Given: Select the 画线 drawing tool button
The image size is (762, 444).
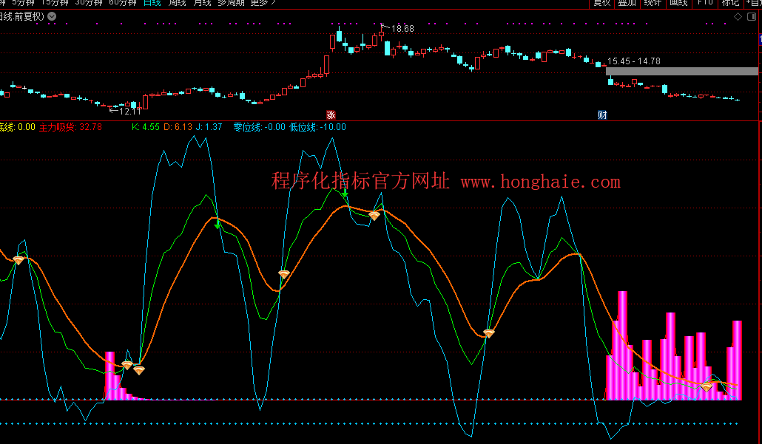Looking at the screenshot, I should (x=678, y=3).
